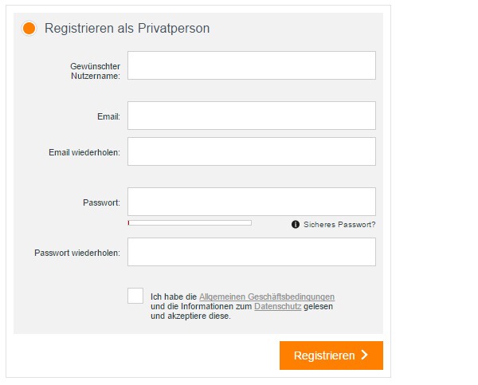The height and width of the screenshot is (385, 478).
Task: Tick the terms acceptance checkbox
Action: point(135,296)
